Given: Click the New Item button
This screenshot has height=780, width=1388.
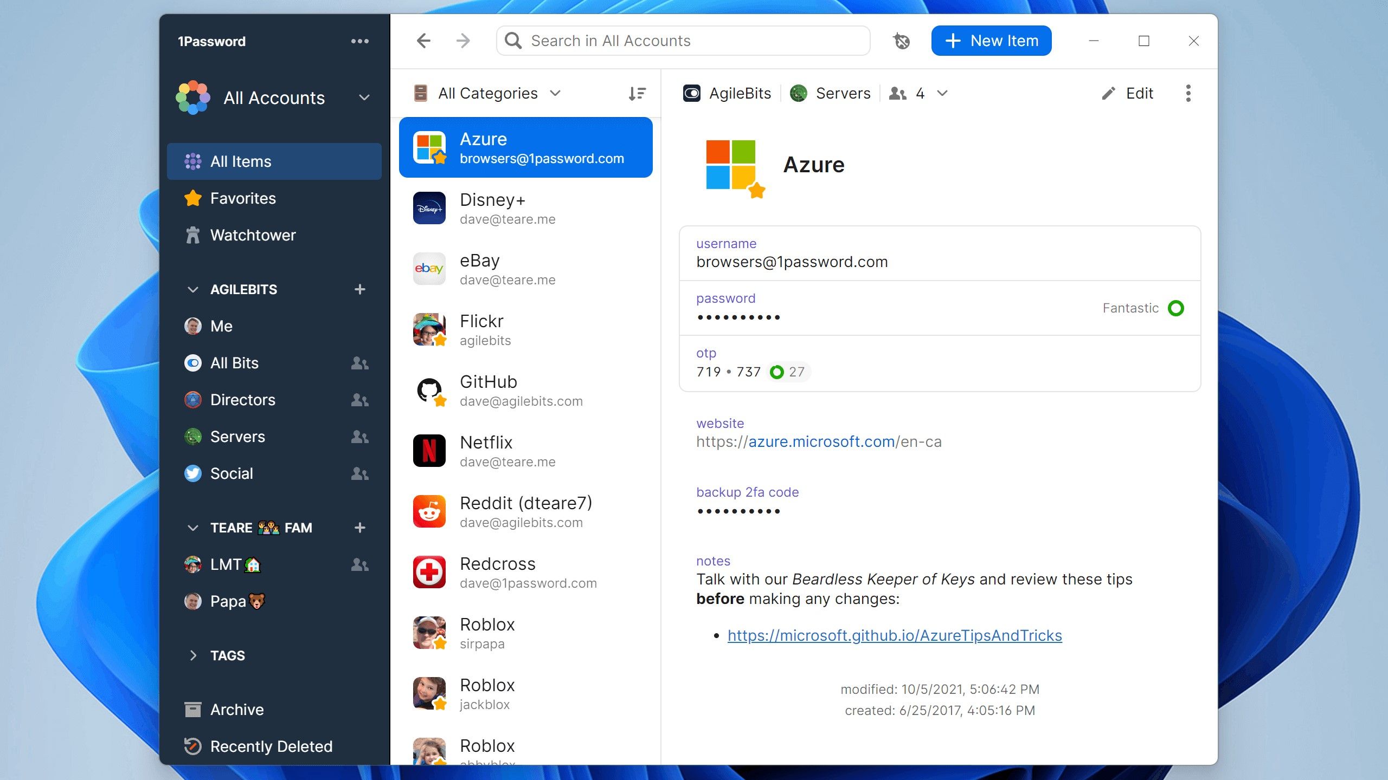Looking at the screenshot, I should click(991, 41).
